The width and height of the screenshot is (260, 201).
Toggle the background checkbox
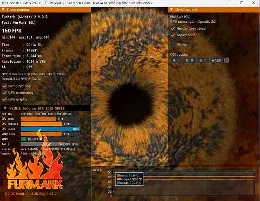click(x=173, y=35)
